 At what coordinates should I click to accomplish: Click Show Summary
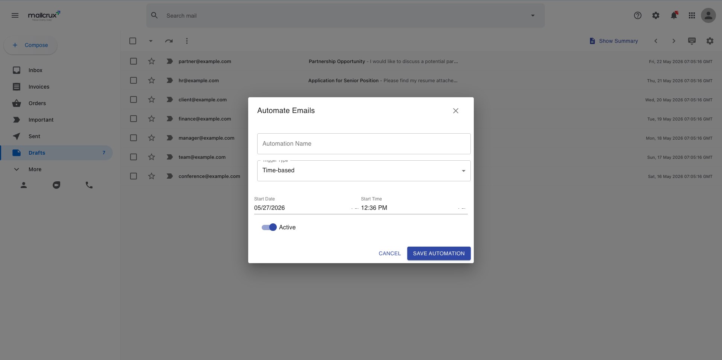point(613,41)
